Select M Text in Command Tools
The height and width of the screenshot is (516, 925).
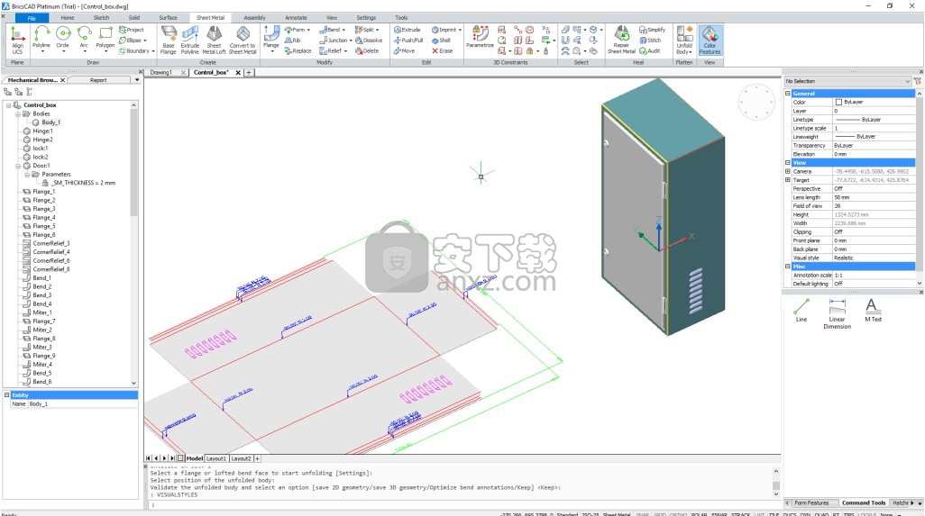click(873, 311)
